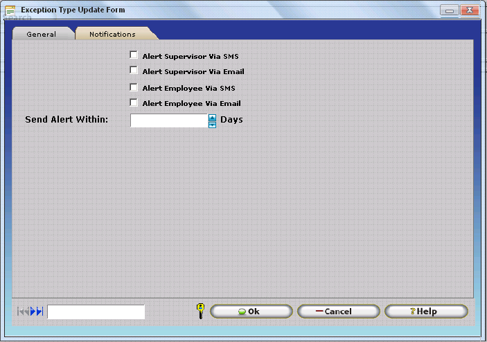This screenshot has height=342, width=487.
Task: Click the form icon in title bar
Action: pyautogui.click(x=10, y=10)
